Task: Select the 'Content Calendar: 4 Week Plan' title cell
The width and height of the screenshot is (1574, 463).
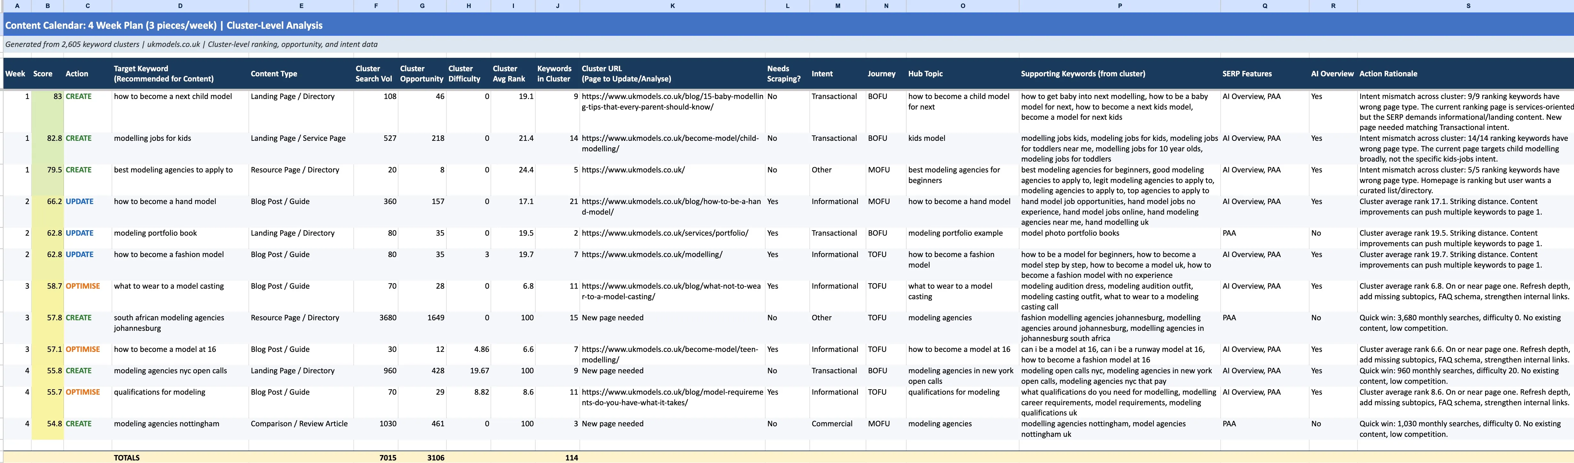Action: 164,26
